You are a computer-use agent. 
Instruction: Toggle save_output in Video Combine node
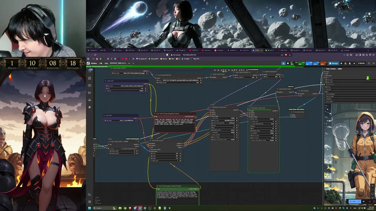[x=350, y=101]
